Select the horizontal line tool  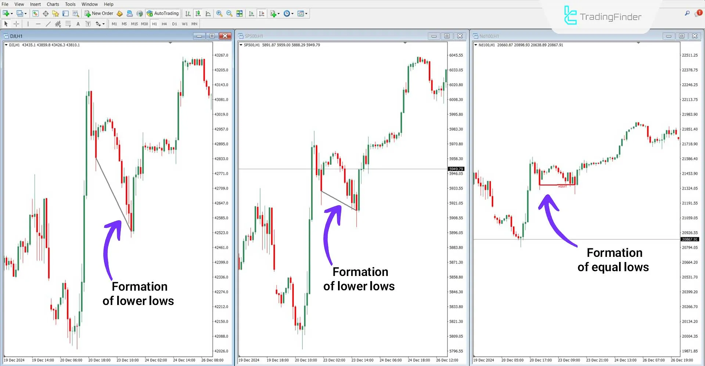point(38,24)
